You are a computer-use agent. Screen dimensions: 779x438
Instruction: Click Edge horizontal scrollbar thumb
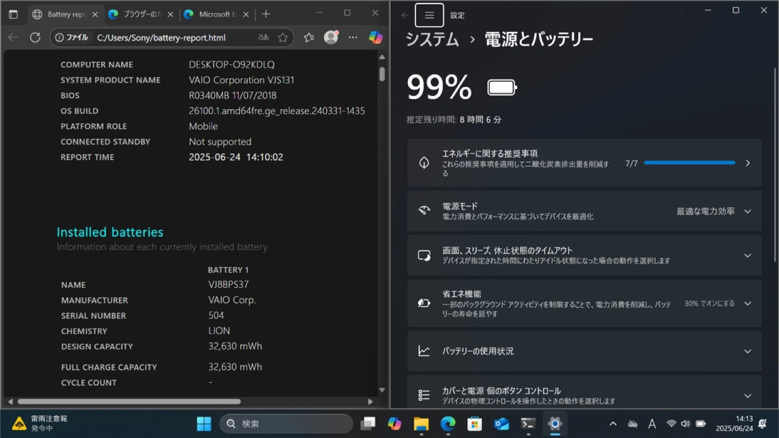pos(129,402)
